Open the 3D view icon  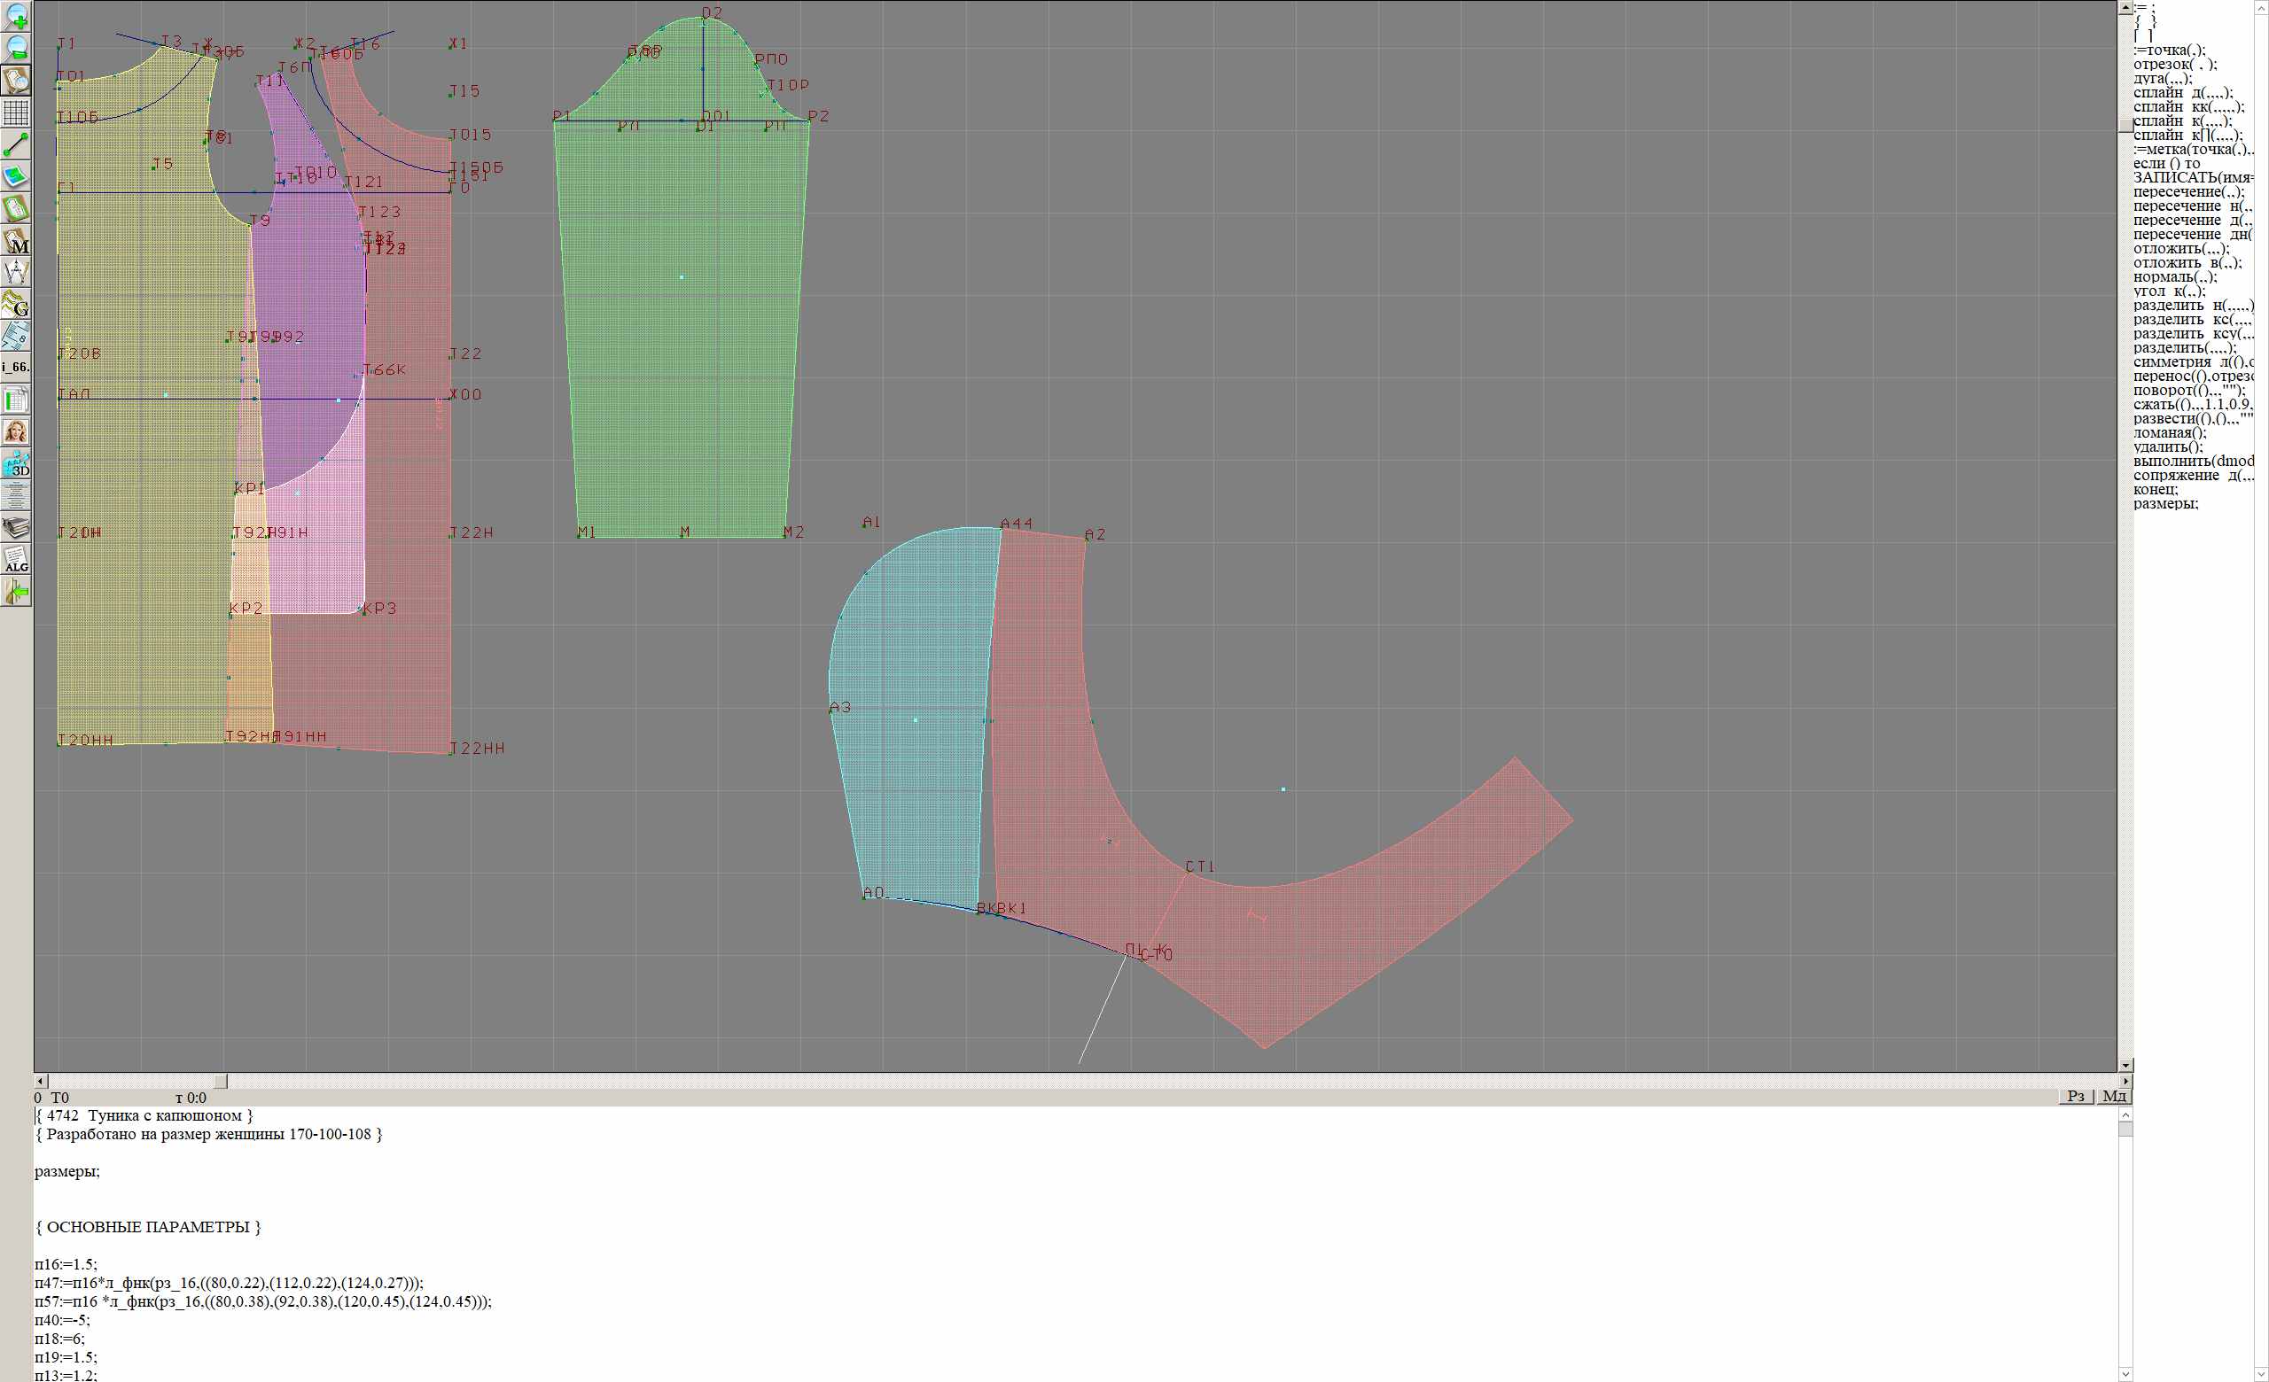pyautogui.click(x=16, y=463)
